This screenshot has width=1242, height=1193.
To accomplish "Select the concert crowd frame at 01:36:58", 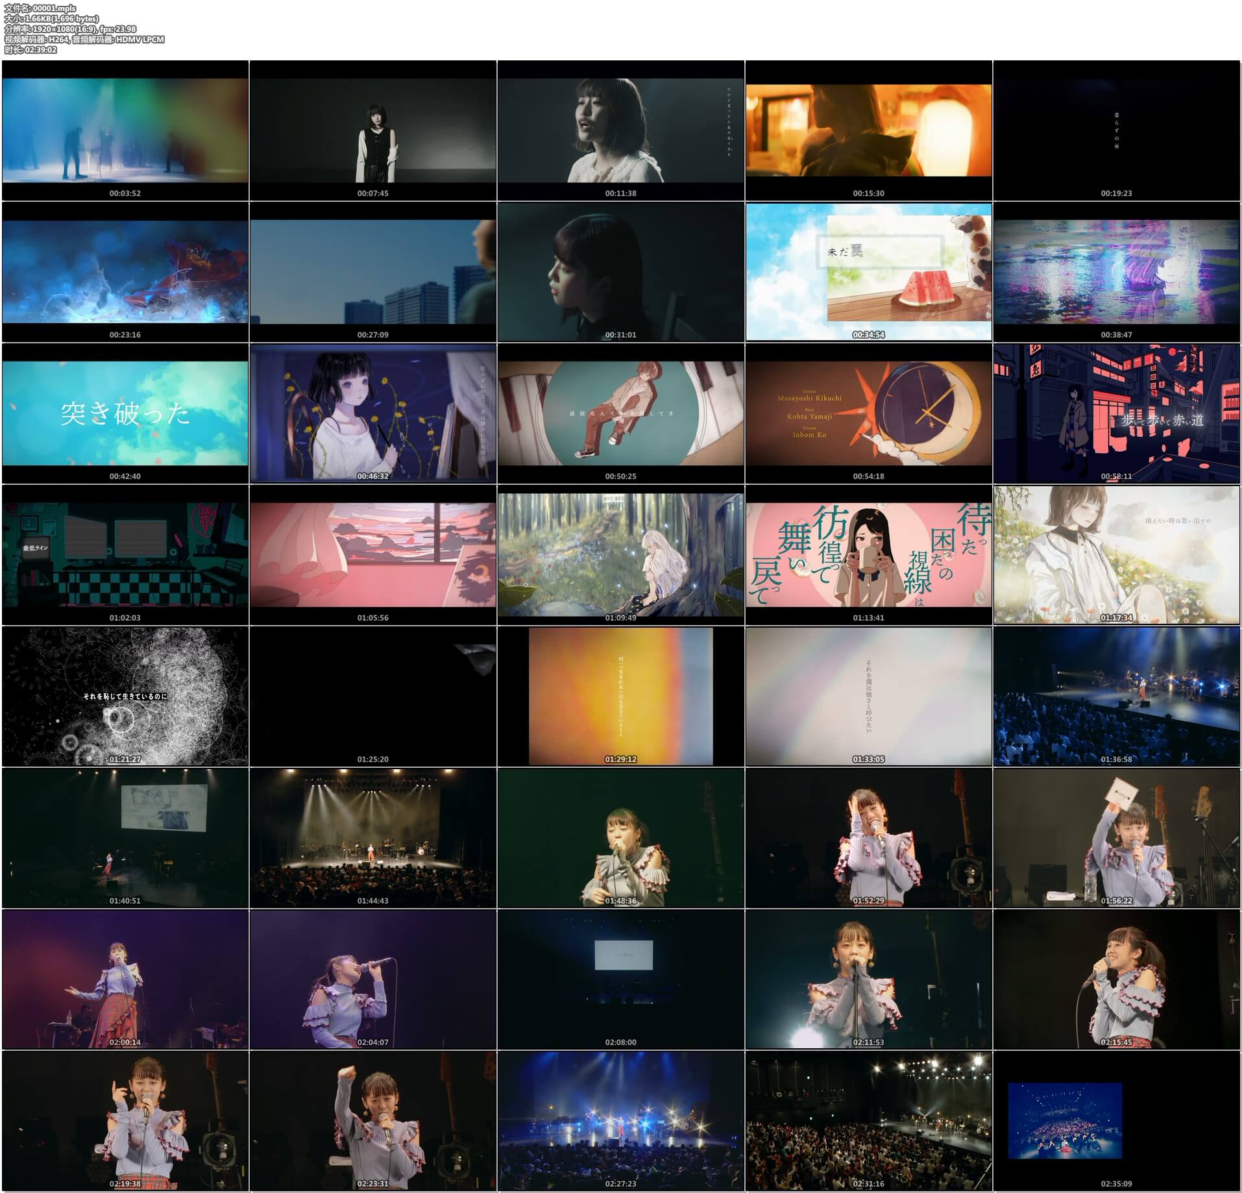I will (x=1117, y=696).
